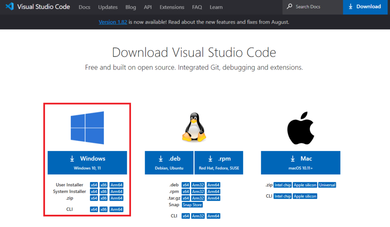Select Mac .zip Intel chip download
The image size is (390, 227).
tap(283, 185)
